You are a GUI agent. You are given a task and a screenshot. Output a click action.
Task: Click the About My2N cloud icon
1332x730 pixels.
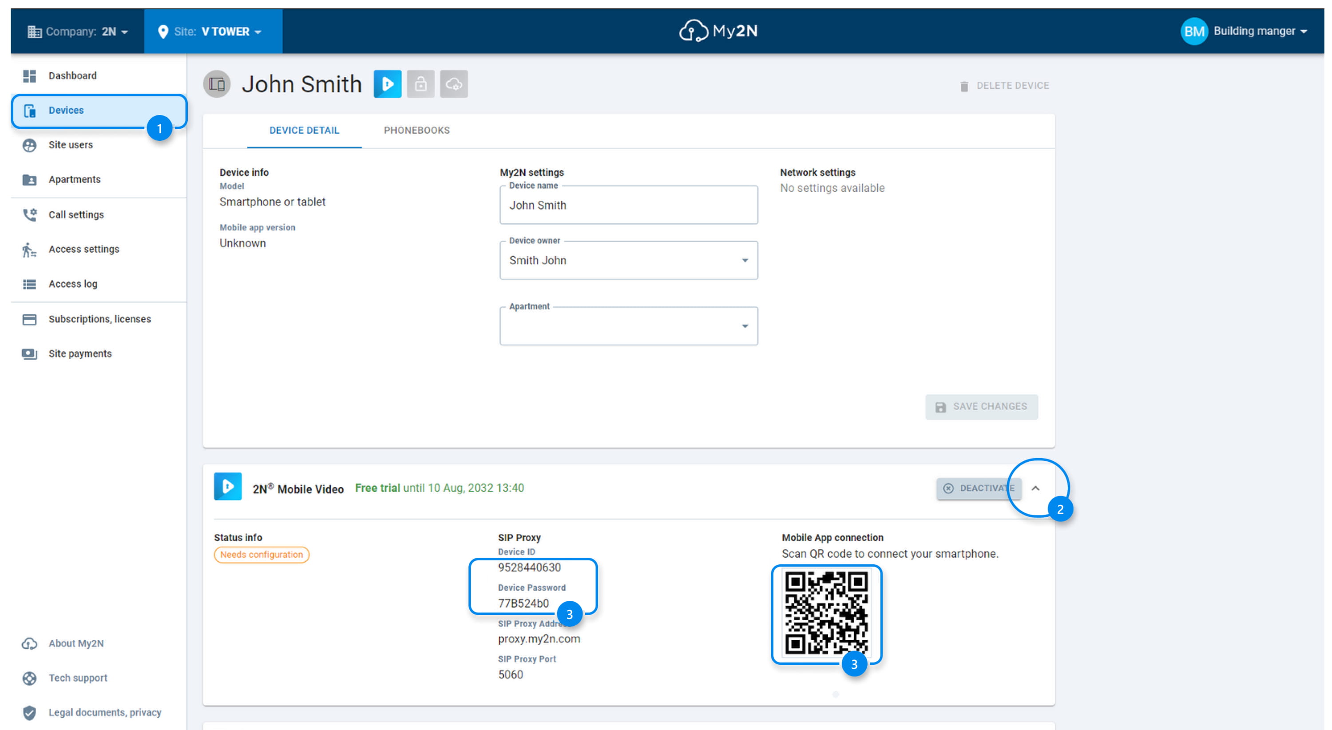(29, 644)
